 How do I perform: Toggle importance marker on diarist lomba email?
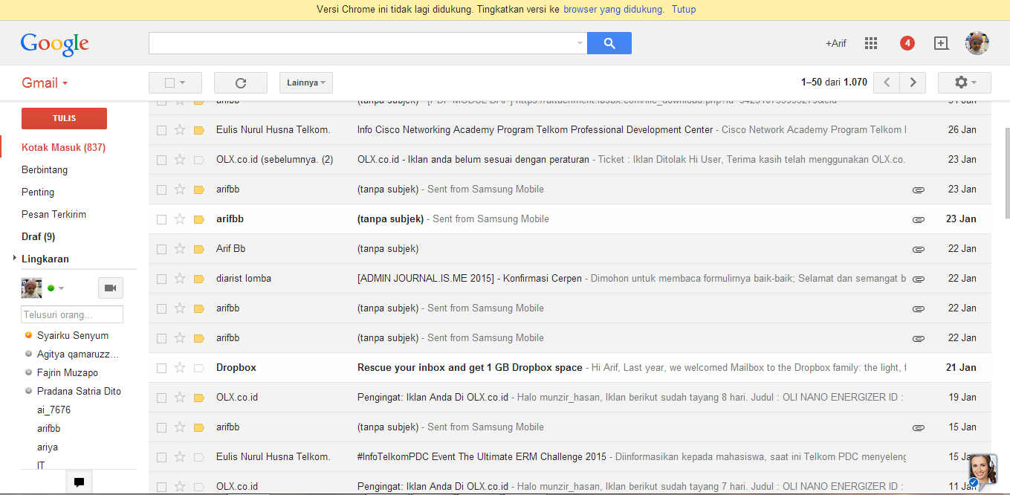tap(198, 279)
